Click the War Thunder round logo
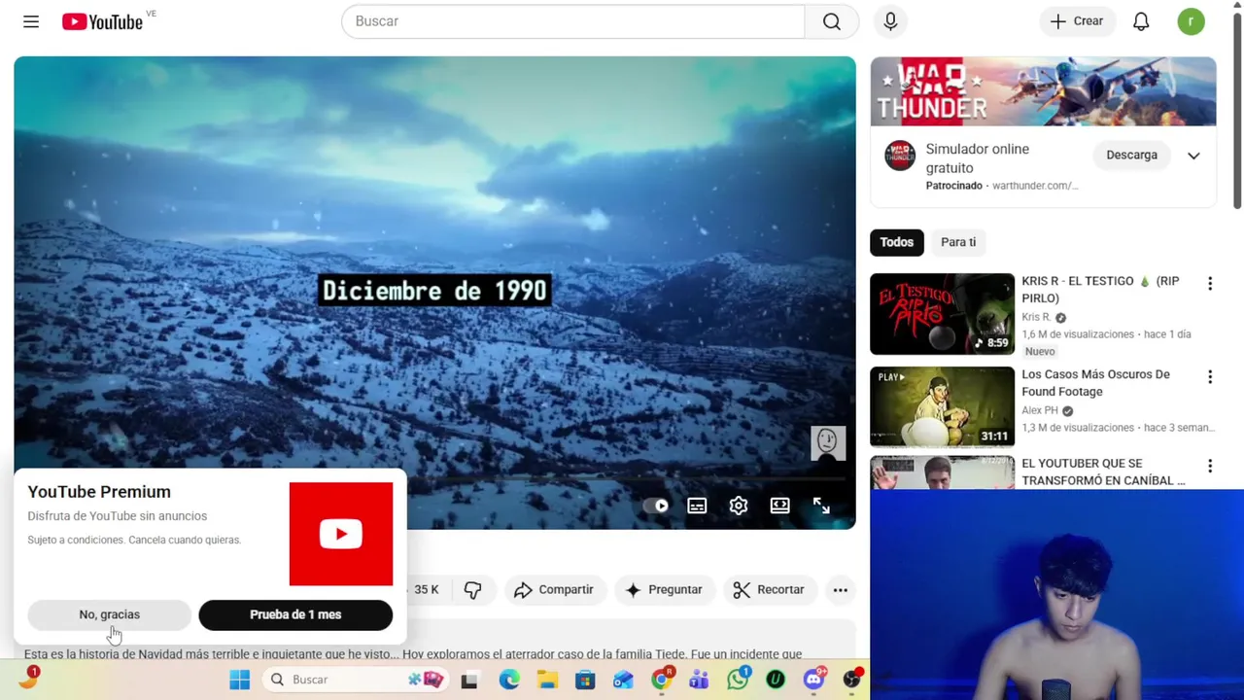The width and height of the screenshot is (1244, 700). tap(900, 156)
